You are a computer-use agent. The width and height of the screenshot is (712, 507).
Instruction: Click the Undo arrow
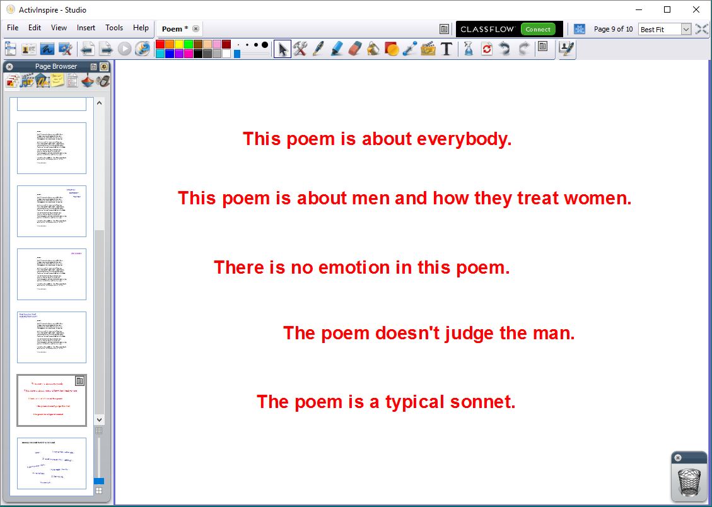[x=505, y=49]
